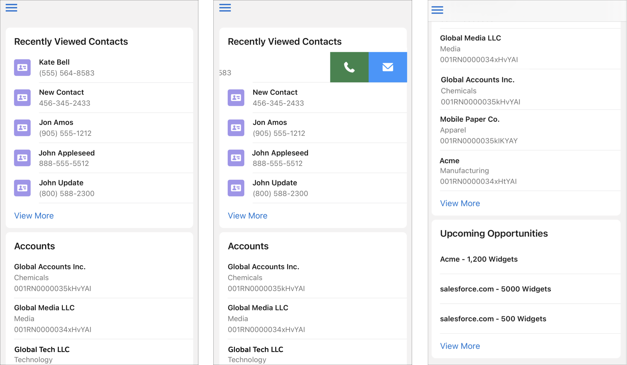
Task: Select New Contact name on the left screen
Action: (62, 92)
